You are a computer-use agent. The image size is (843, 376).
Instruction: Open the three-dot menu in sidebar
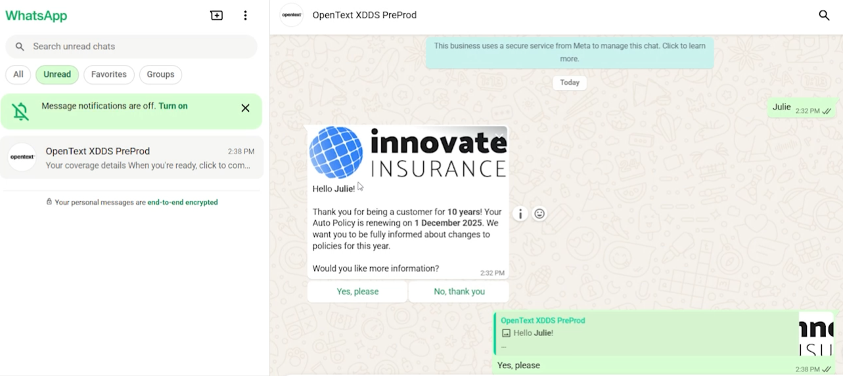coord(245,15)
